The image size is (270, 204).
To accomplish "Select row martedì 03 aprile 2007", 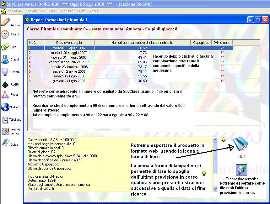I will (130, 48).
